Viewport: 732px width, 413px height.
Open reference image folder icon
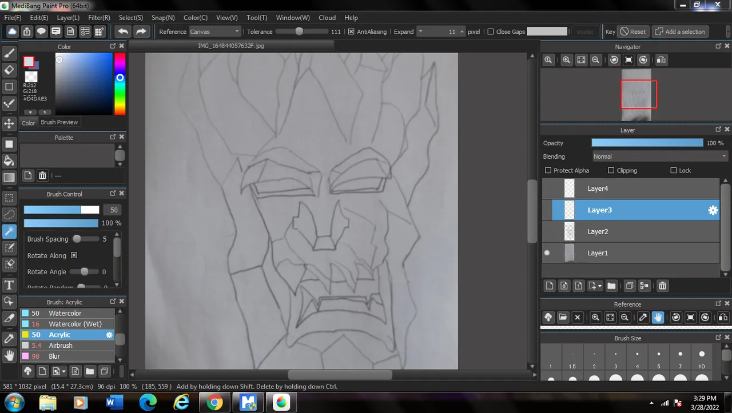click(563, 317)
